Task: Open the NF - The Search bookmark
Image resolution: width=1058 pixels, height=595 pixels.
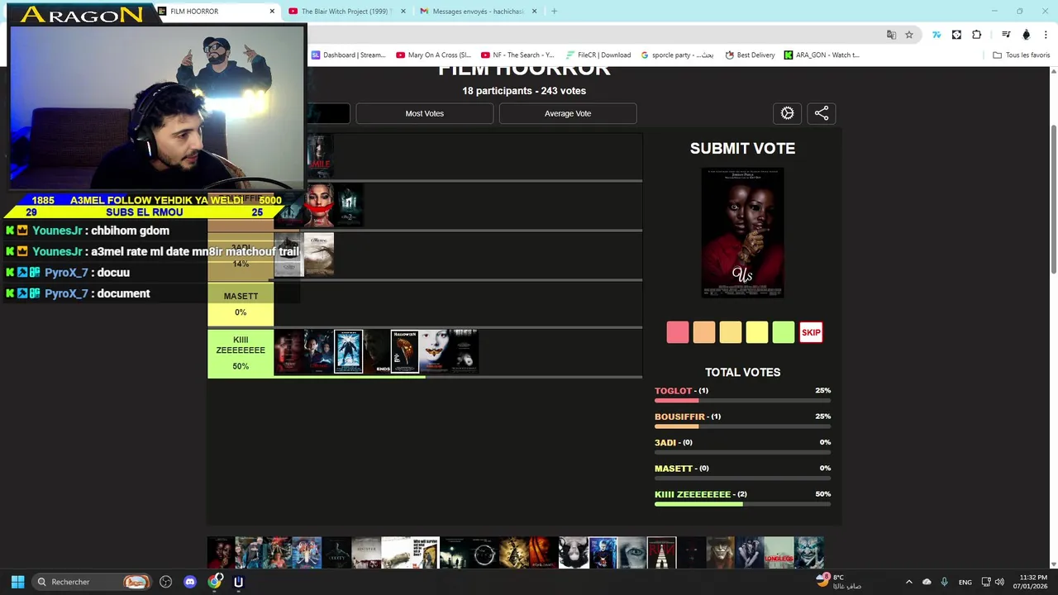Action: coord(517,55)
